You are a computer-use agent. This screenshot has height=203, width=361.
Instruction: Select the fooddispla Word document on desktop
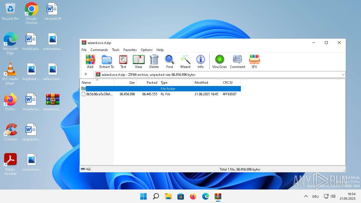(x=31, y=42)
